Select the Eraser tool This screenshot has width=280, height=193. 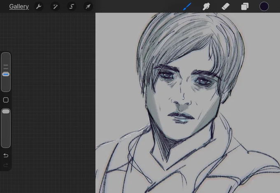coord(226,7)
